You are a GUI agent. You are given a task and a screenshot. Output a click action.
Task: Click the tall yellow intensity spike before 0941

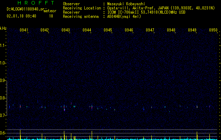[x=20, y=134]
